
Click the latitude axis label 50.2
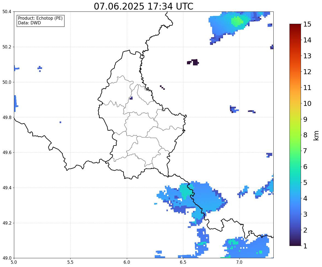click(7, 47)
